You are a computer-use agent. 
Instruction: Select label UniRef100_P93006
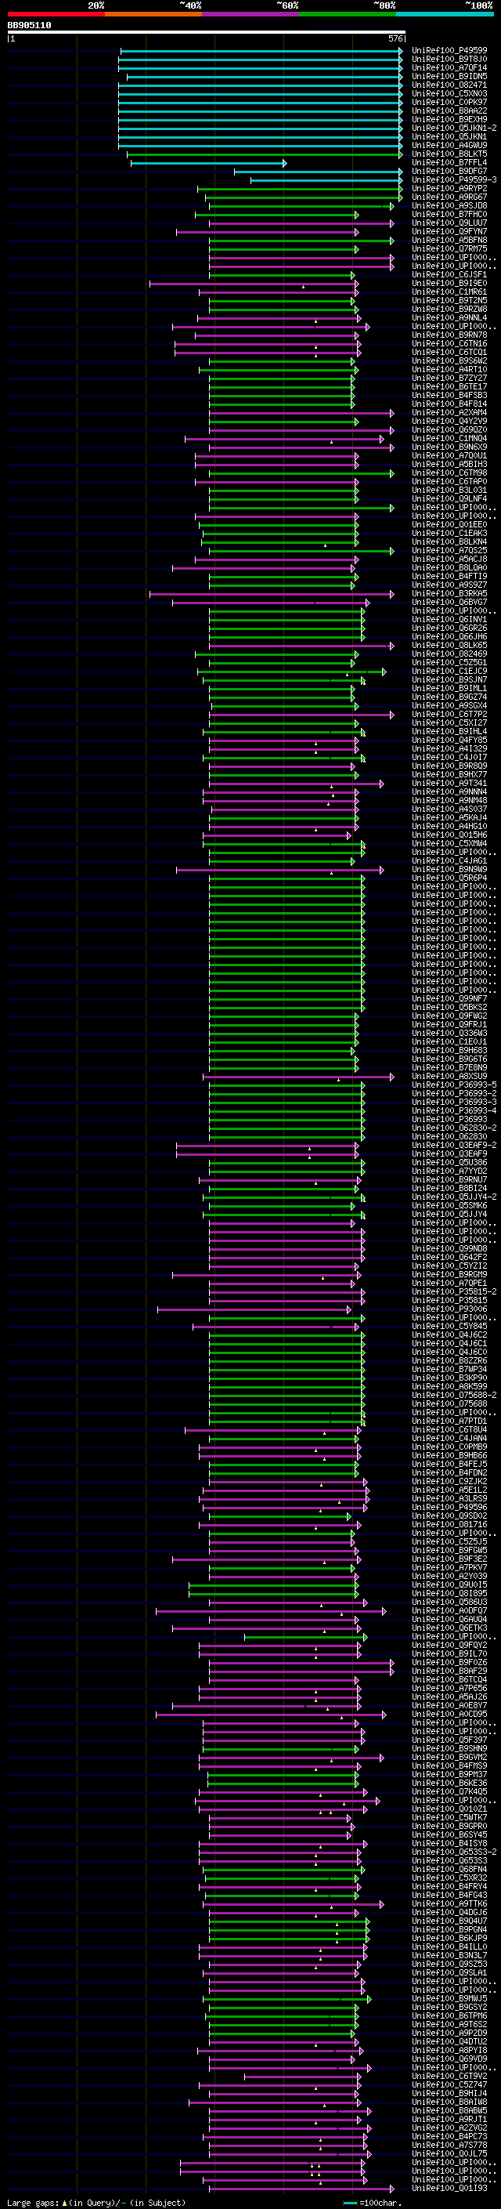[x=449, y=1309]
